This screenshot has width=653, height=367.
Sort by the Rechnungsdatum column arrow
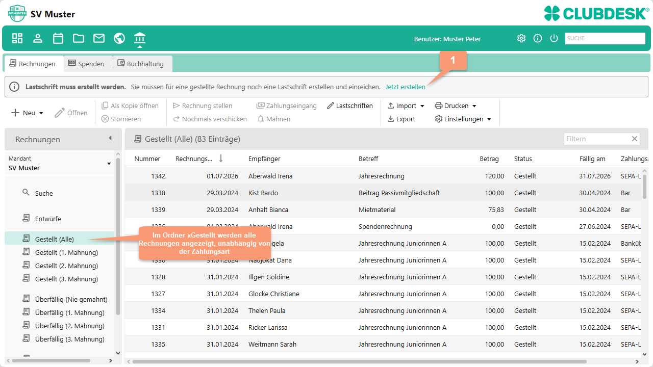click(221, 159)
